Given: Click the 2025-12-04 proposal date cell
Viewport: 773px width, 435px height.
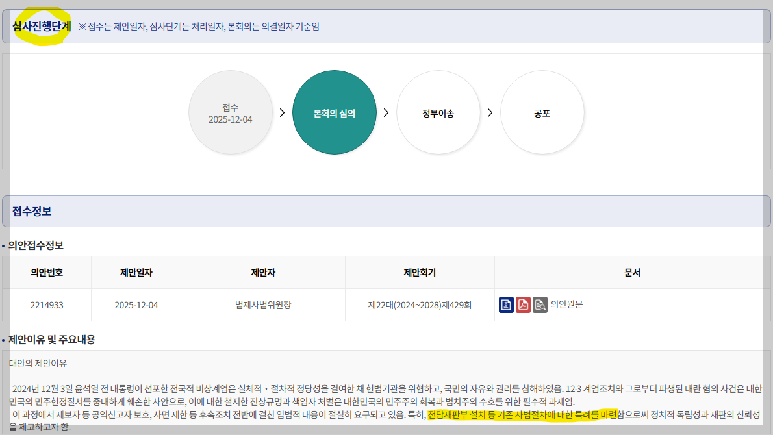Looking at the screenshot, I should coord(136,305).
